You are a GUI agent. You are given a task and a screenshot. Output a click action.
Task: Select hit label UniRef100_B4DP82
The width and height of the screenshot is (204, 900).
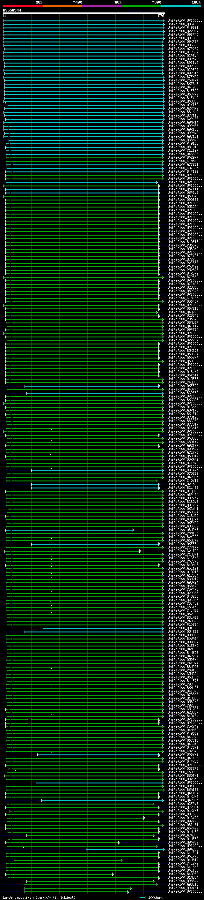coord(183,874)
